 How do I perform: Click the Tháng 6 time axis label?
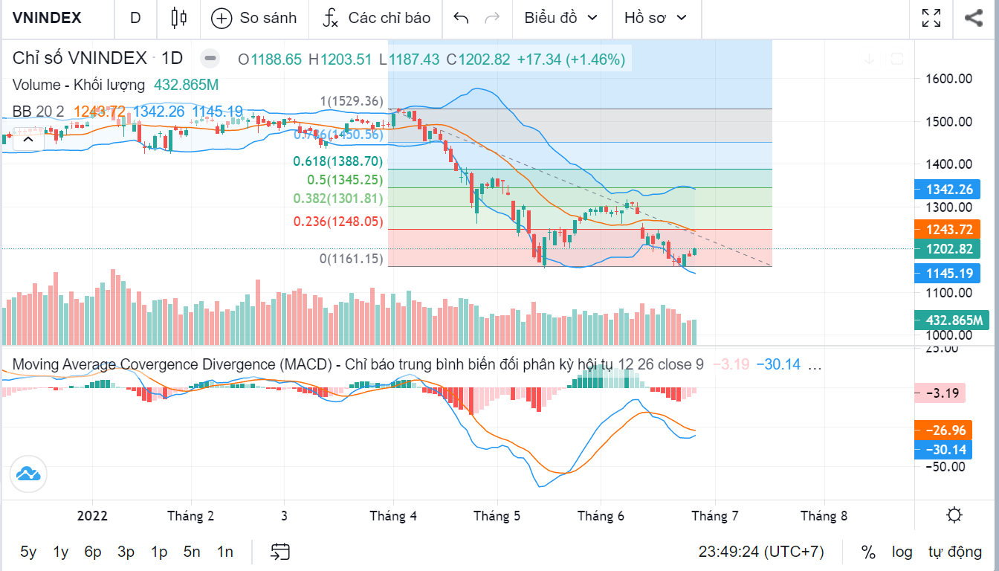601,516
